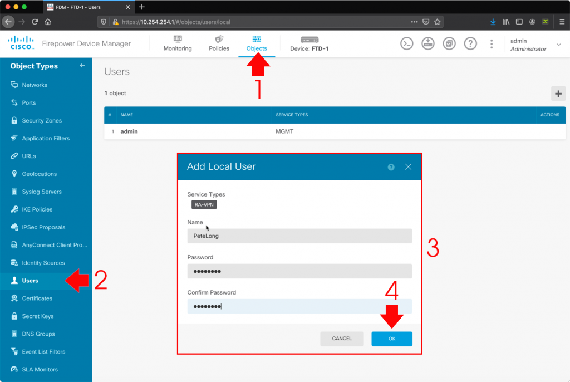Click the admin row in the users table
The height and width of the screenshot is (382, 570).
point(130,131)
